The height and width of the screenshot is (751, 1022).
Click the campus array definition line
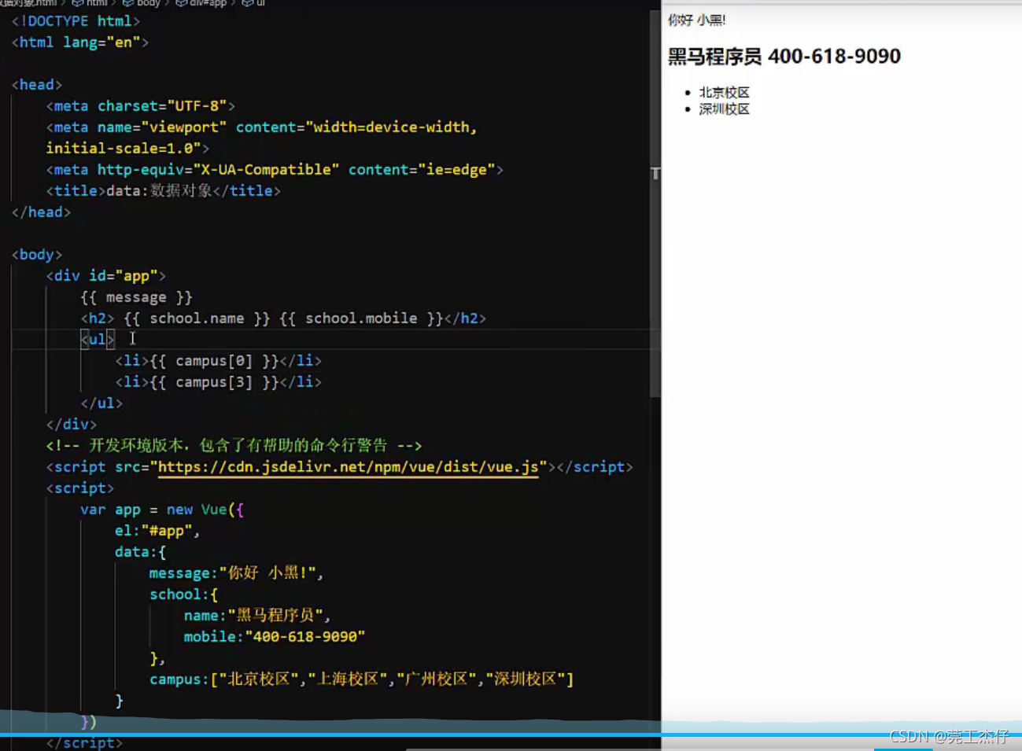pos(362,679)
